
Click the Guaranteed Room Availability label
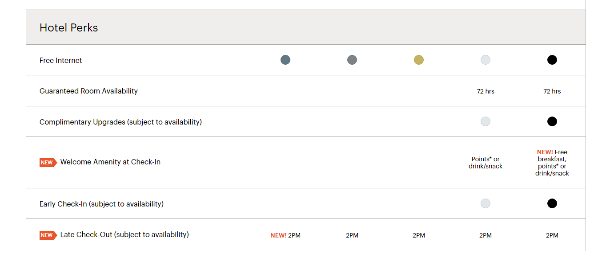tap(88, 91)
